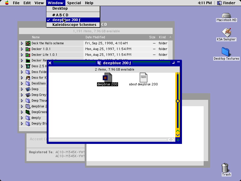
Task: Expand the DeepGreen row disclosure triangle
Action: (22, 112)
